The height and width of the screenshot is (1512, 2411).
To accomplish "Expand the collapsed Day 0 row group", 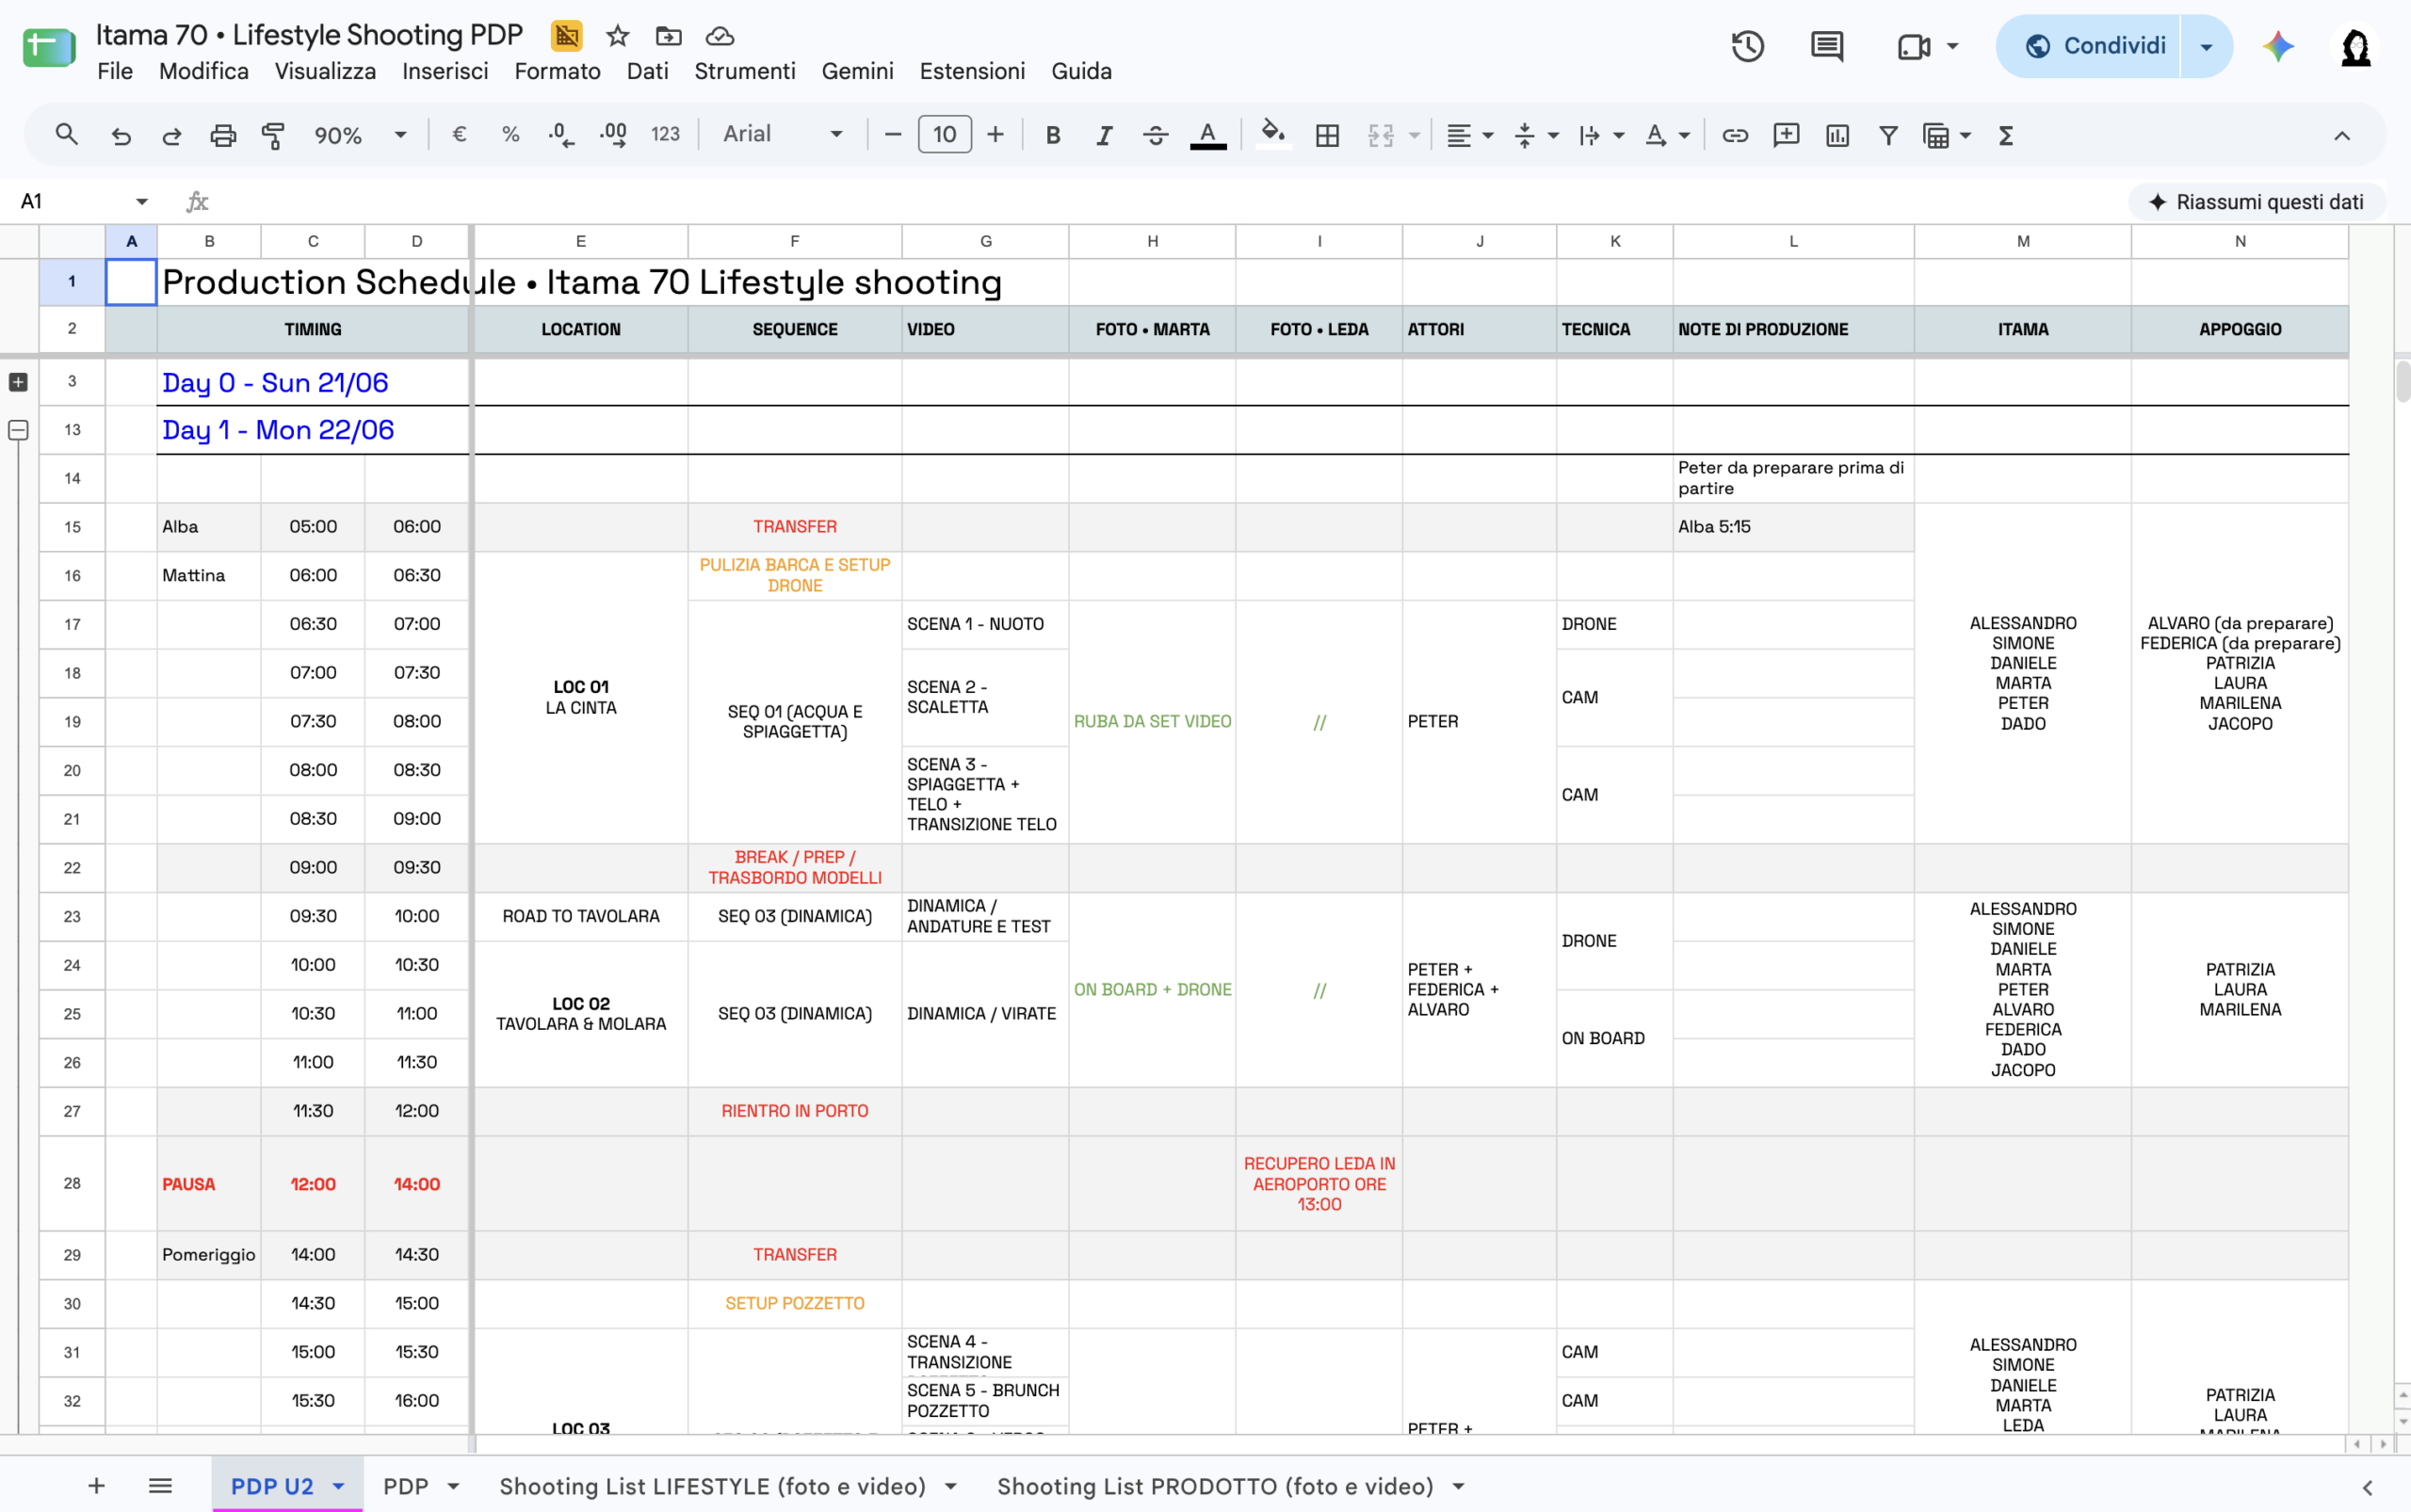I will (x=18, y=382).
